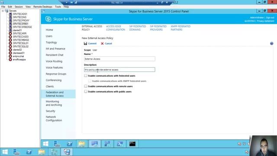The image size is (277, 156).
Task: Select External Access Policy tab
Action: [x=92, y=28]
